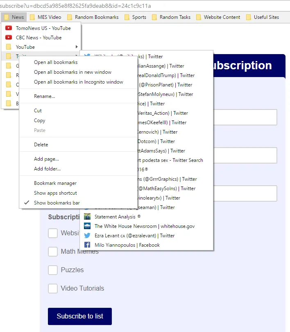Click the News folder icon in bookmarks bar

click(7, 17)
